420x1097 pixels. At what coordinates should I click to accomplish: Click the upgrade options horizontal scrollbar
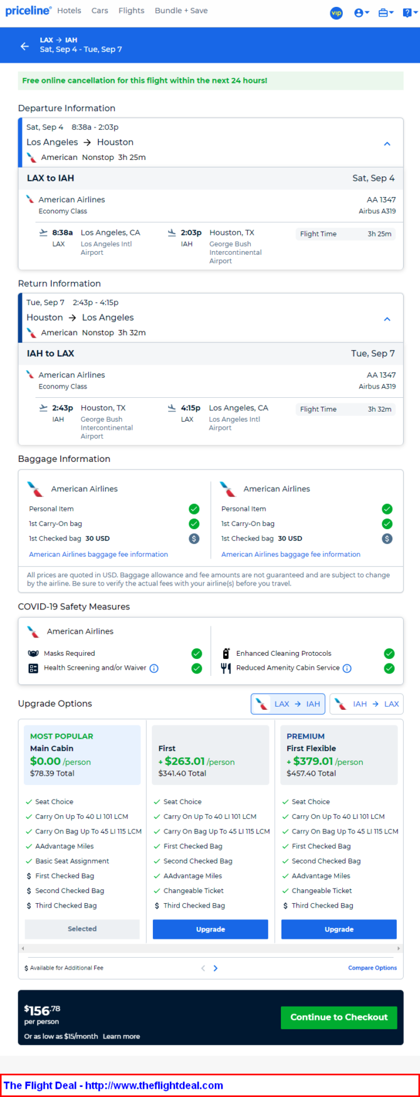(x=211, y=948)
